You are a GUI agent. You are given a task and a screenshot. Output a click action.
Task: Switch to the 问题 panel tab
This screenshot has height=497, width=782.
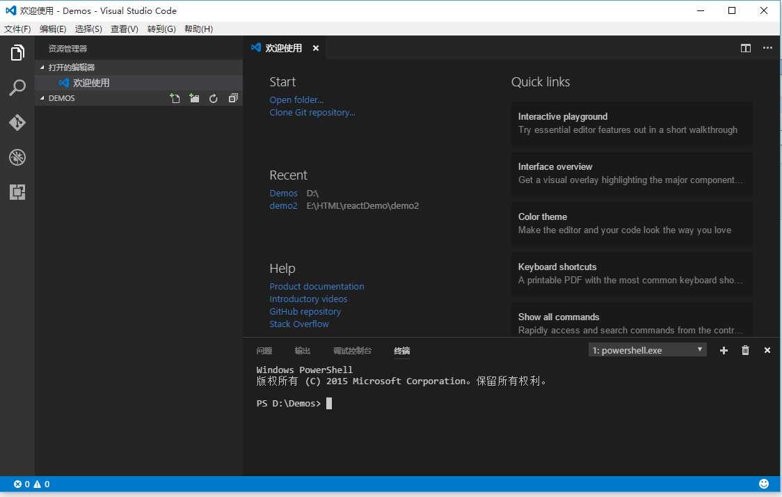[x=264, y=351]
